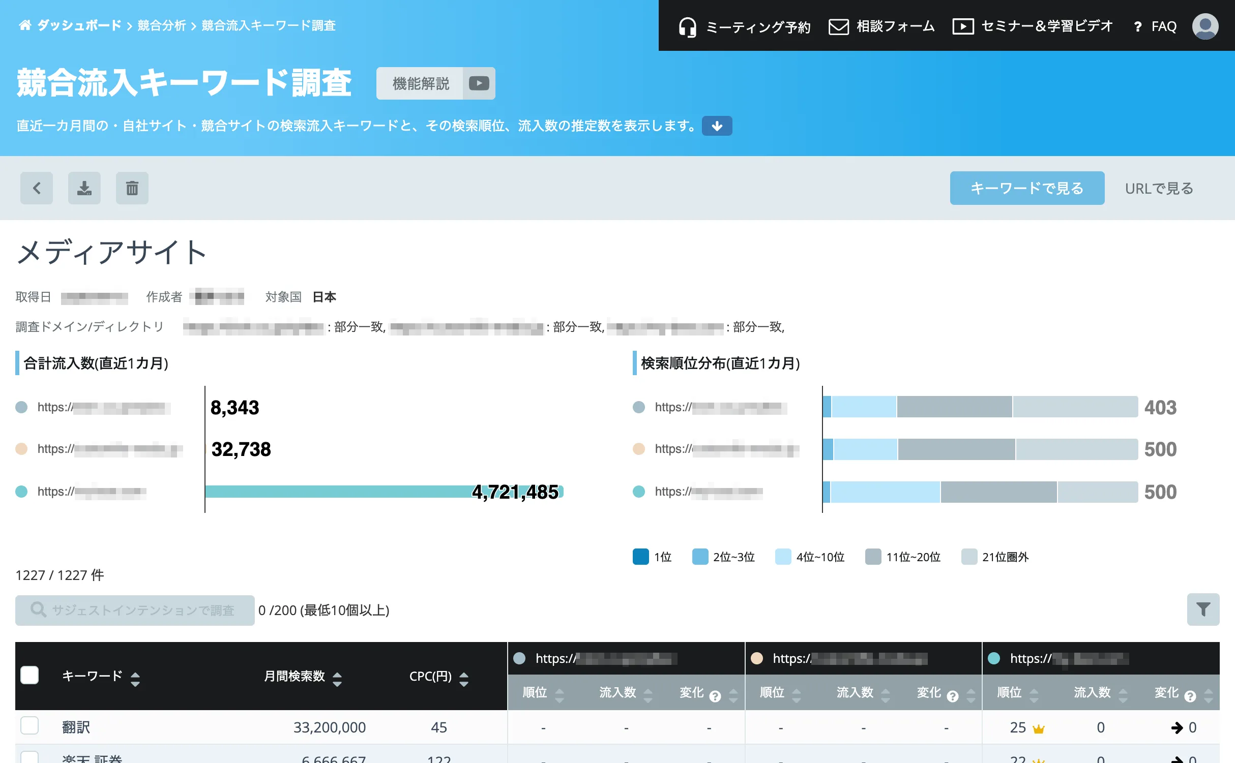Image resolution: width=1235 pixels, height=763 pixels.
Task: Go back with the left chevron button
Action: pos(37,188)
